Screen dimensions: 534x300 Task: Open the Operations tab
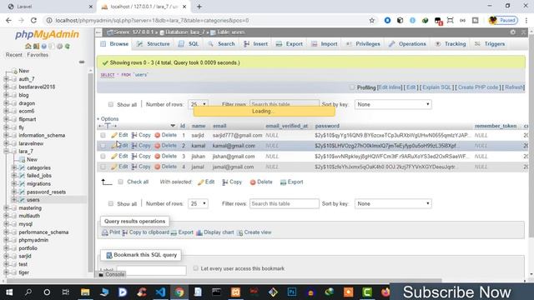click(407, 44)
